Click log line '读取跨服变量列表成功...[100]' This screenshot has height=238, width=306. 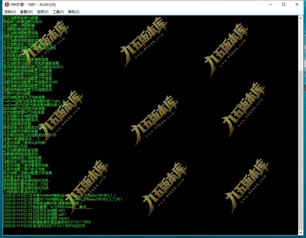pos(26,184)
